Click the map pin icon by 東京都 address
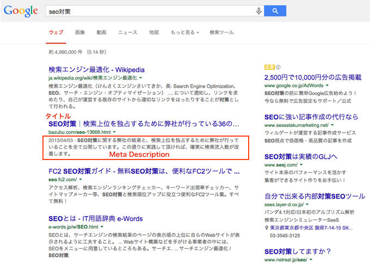 point(267,228)
